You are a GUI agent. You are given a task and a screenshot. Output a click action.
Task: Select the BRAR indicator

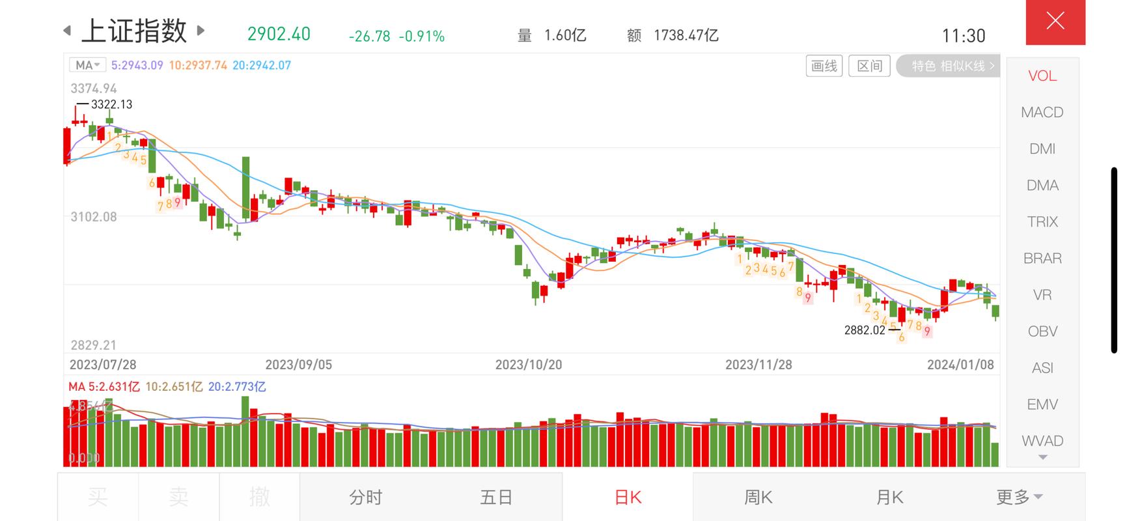tap(1042, 258)
